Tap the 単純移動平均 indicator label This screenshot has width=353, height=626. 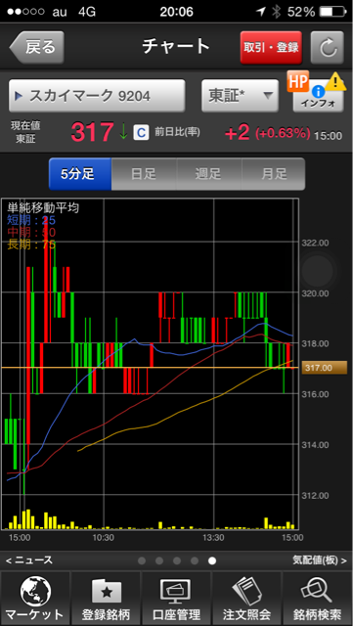43,207
